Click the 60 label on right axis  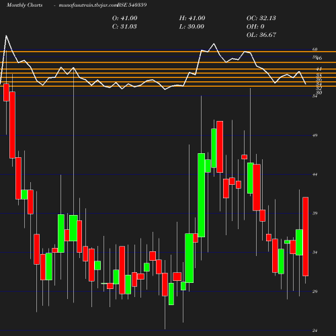pyautogui.click(x=315, y=49)
